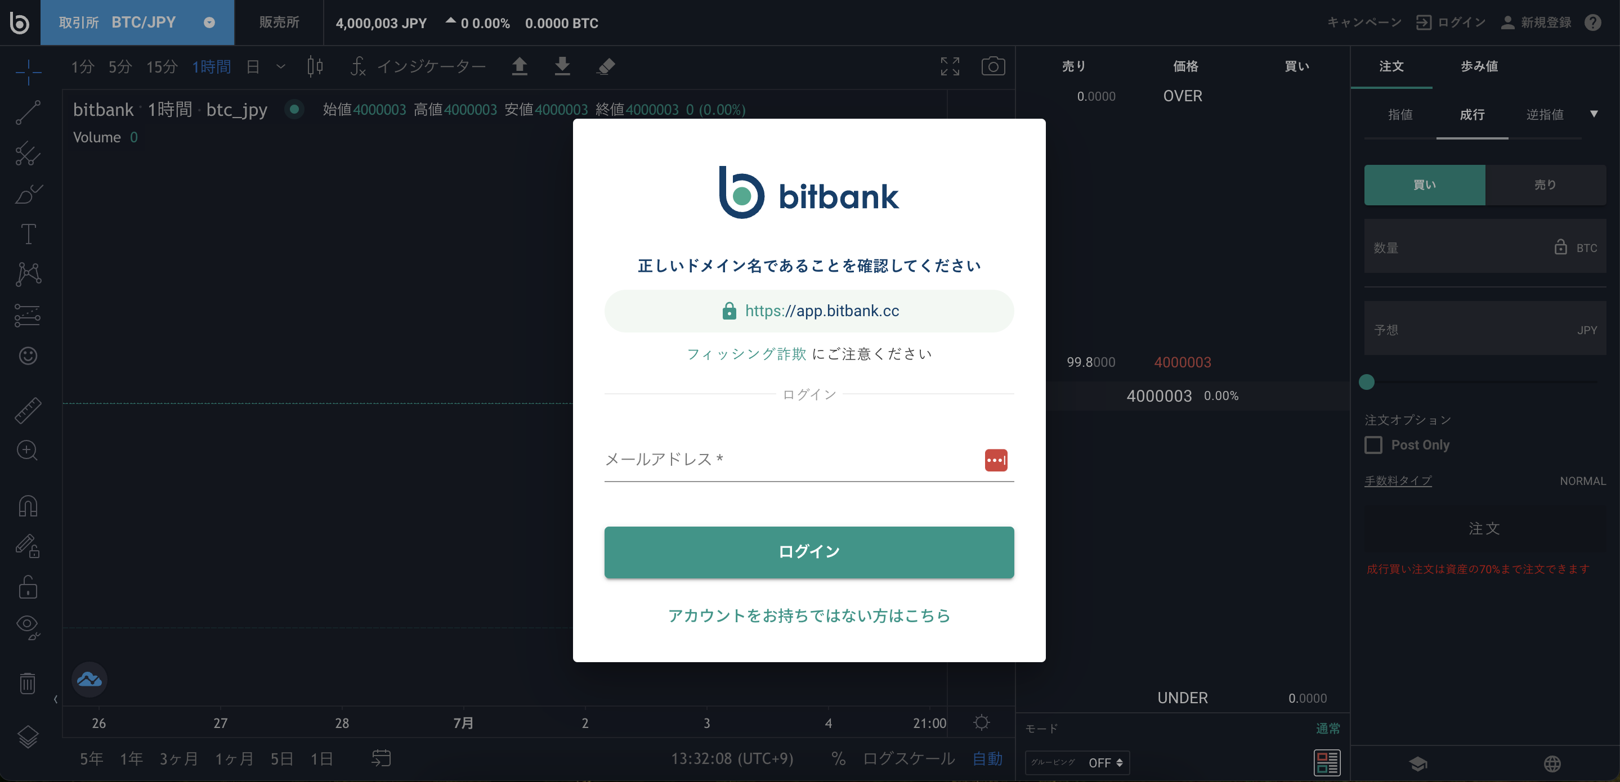Expand the BTC/JPY pair selector dropdown
Viewport: 1620px width, 782px height.
pyautogui.click(x=209, y=23)
